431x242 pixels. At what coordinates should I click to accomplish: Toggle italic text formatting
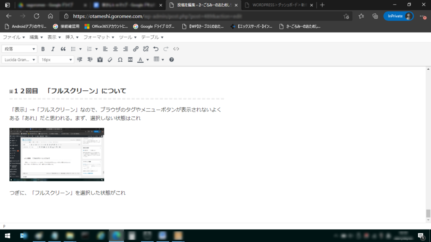pyautogui.click(x=53, y=49)
